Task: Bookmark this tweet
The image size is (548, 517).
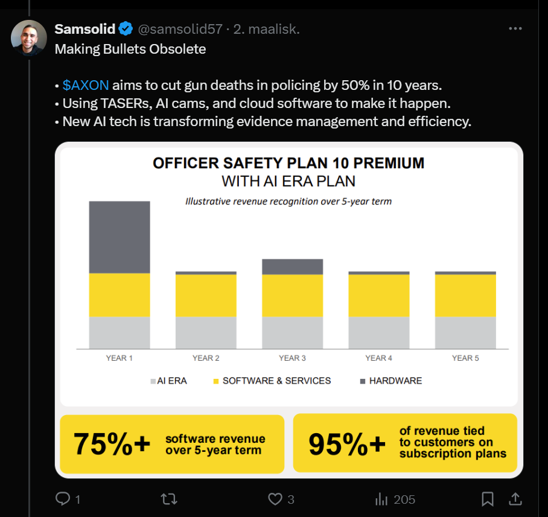Action: coord(487,499)
